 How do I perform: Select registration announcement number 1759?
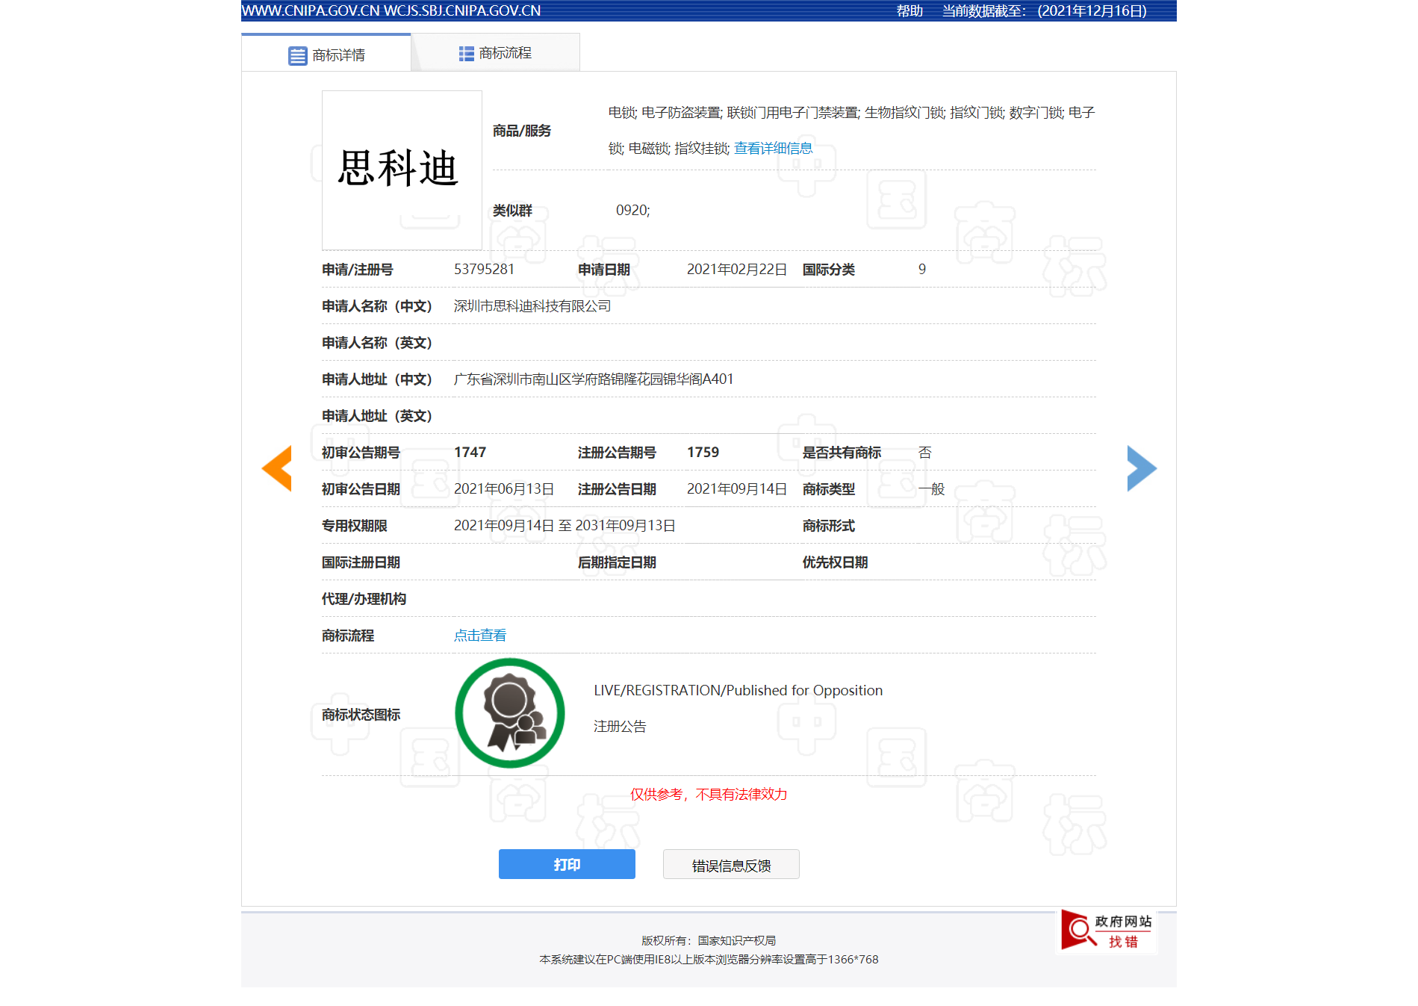[703, 453]
